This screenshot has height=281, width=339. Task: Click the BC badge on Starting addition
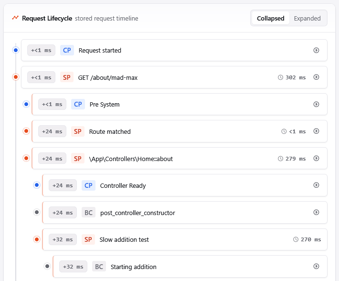point(99,267)
